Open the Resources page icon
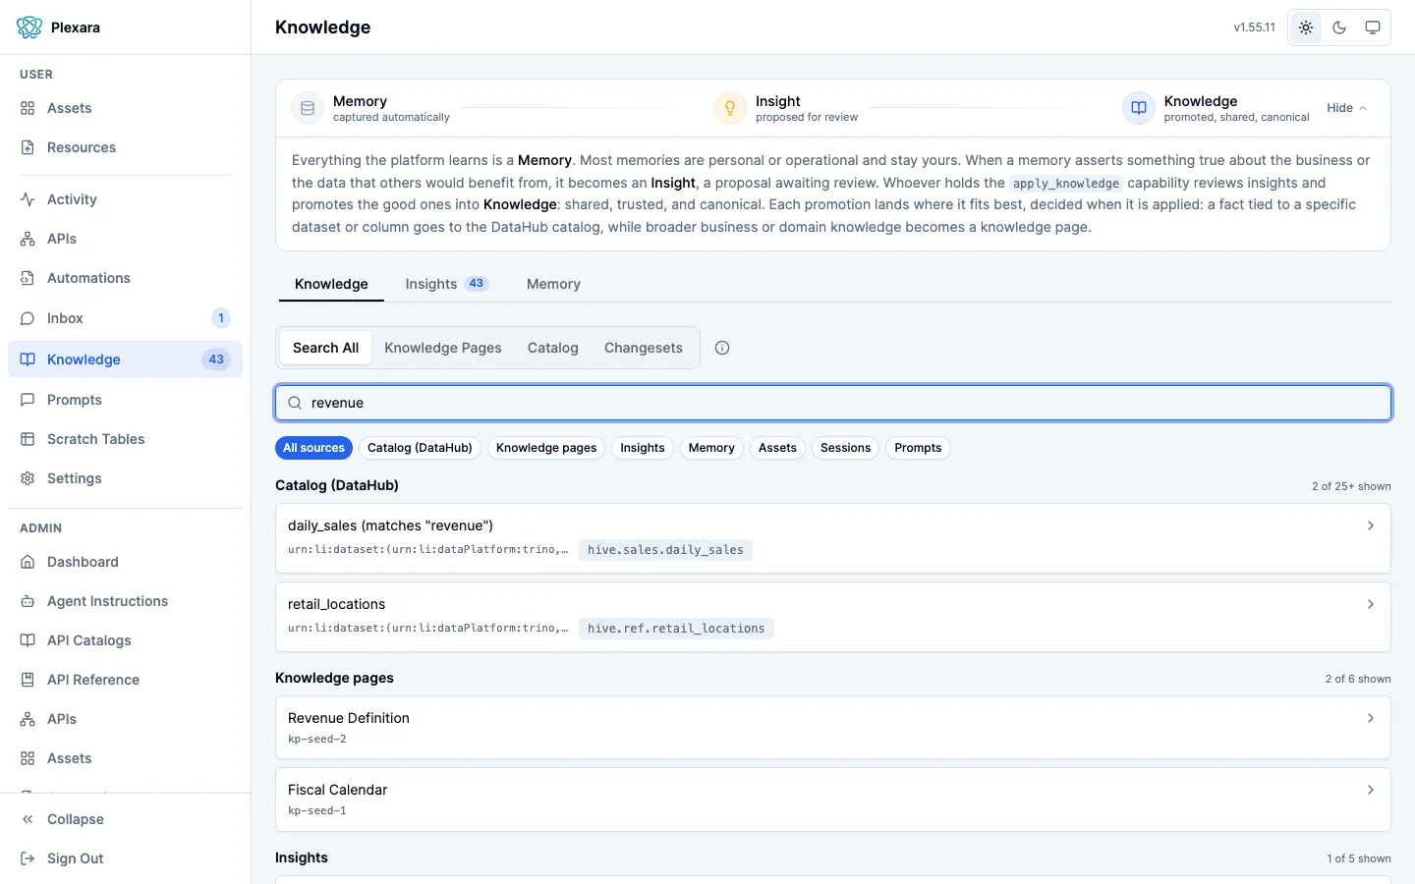This screenshot has width=1415, height=884. [x=28, y=147]
